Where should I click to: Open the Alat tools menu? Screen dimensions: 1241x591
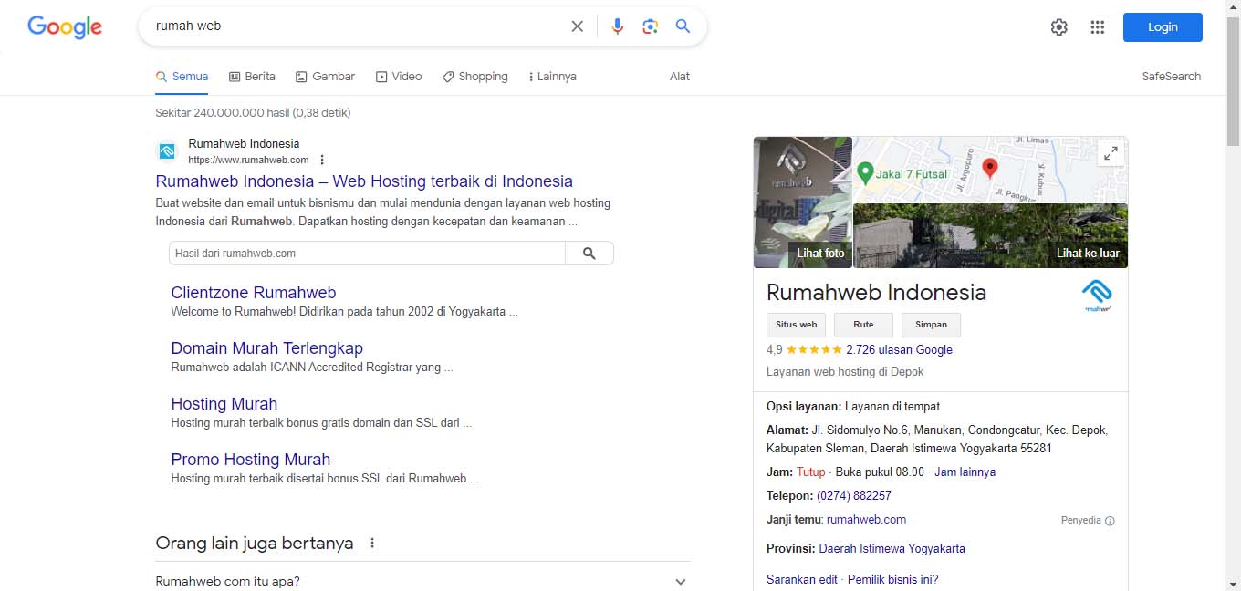pyautogui.click(x=680, y=77)
